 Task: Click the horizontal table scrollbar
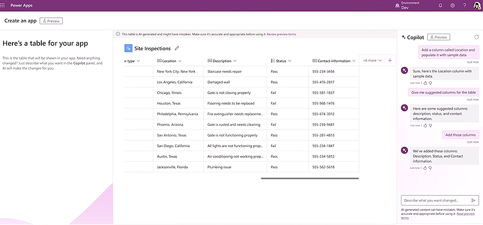point(310,178)
